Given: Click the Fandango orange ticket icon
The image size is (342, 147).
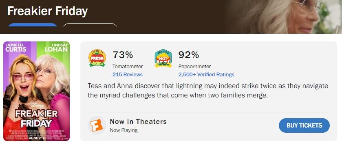Looking at the screenshot, I should pyautogui.click(x=97, y=125).
